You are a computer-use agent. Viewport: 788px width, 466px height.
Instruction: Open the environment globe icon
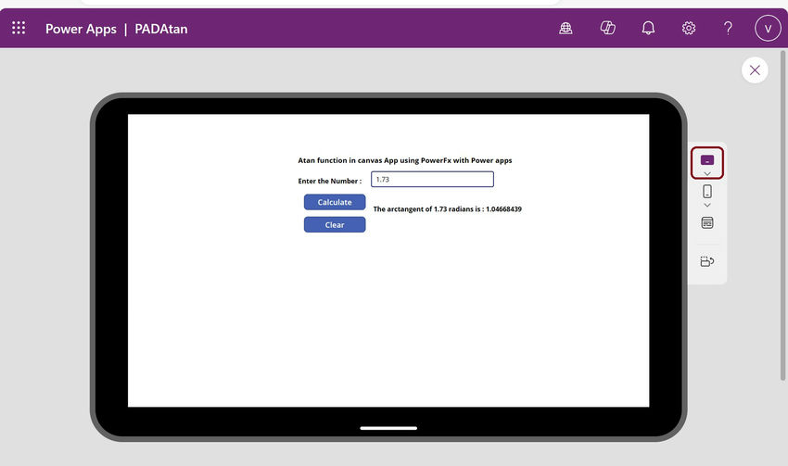point(566,28)
